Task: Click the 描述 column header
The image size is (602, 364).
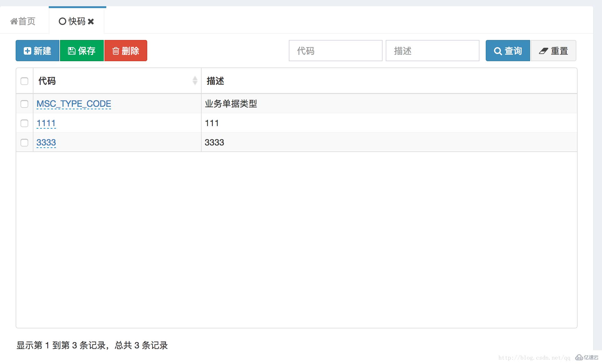Action: pos(389,81)
